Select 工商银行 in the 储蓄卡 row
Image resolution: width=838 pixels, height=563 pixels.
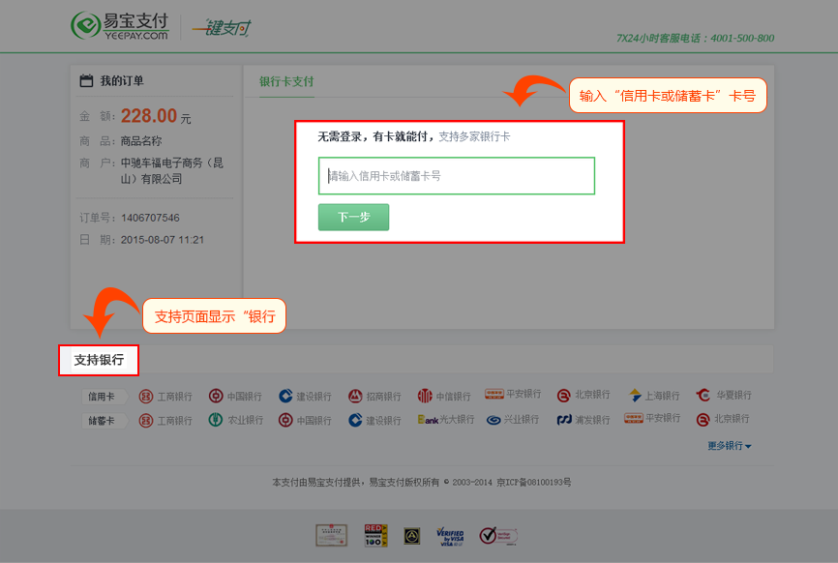pyautogui.click(x=165, y=421)
